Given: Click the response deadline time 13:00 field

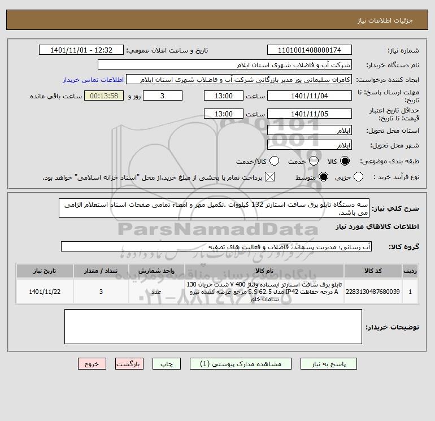Looking at the screenshot, I should [224, 96].
